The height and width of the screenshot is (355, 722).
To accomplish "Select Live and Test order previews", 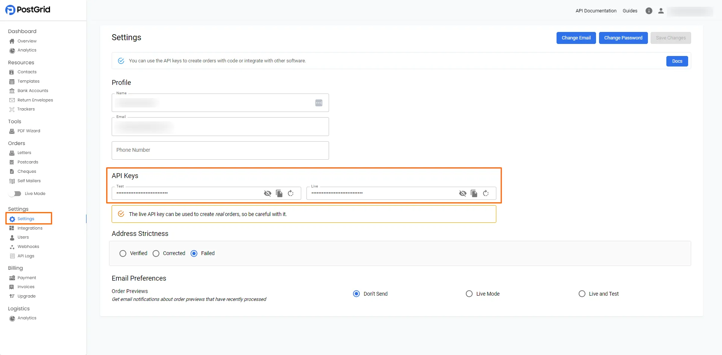I will click(x=582, y=294).
